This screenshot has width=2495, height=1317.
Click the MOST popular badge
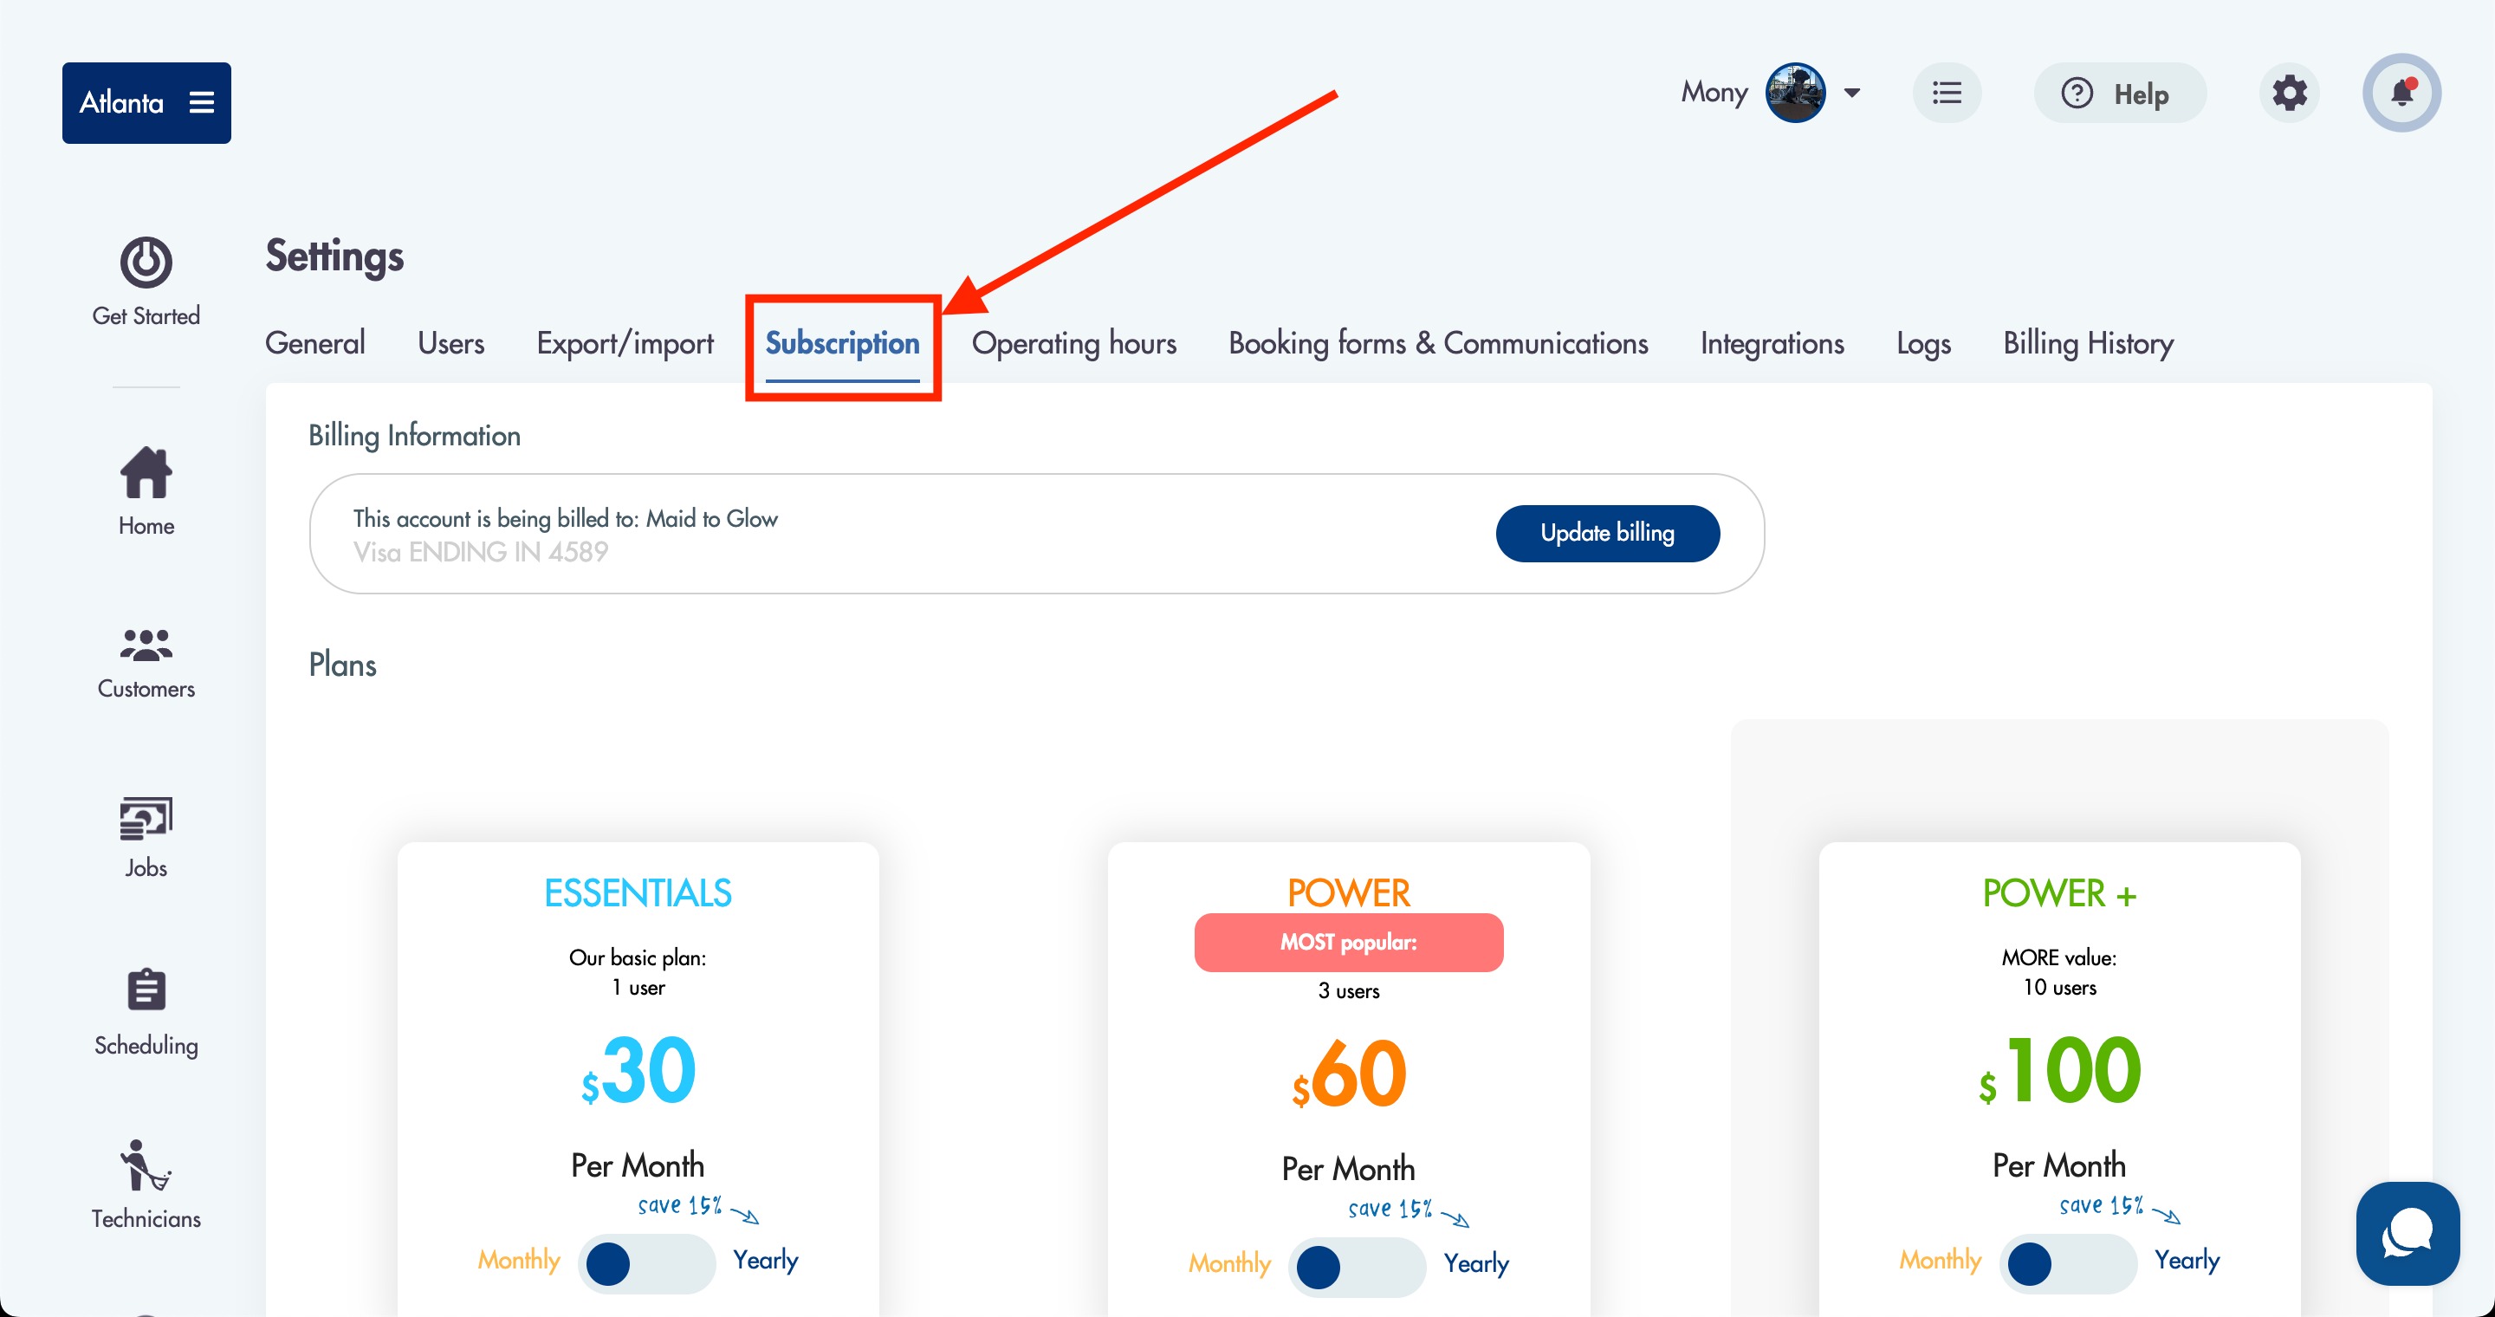(x=1348, y=942)
